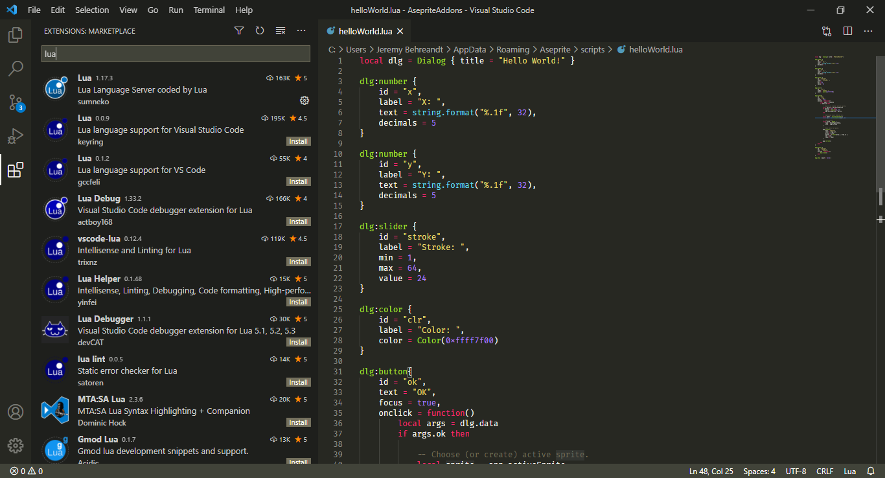Open the Explorer view in activity bar

(x=16, y=34)
